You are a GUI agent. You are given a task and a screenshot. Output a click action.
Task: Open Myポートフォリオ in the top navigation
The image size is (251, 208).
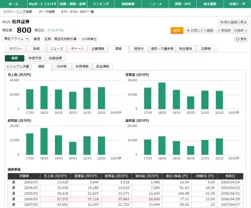(x=43, y=4)
